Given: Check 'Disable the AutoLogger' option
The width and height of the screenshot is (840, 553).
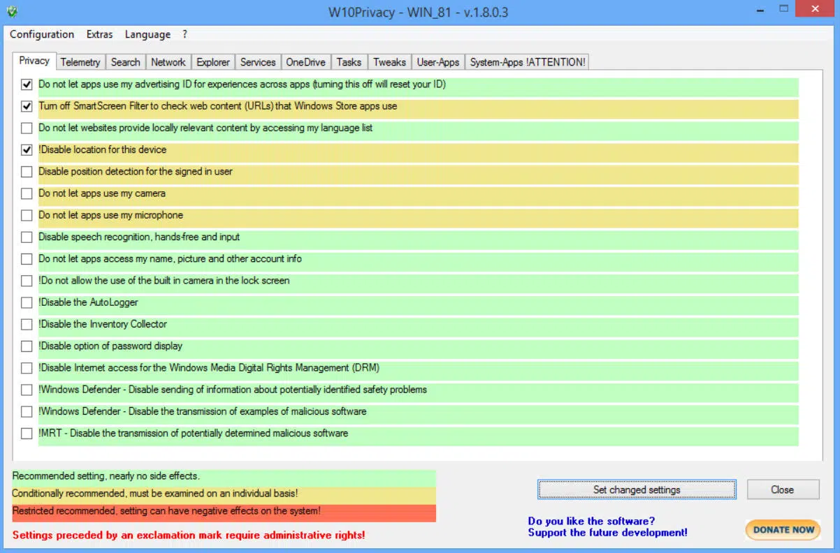Looking at the screenshot, I should pyautogui.click(x=27, y=302).
